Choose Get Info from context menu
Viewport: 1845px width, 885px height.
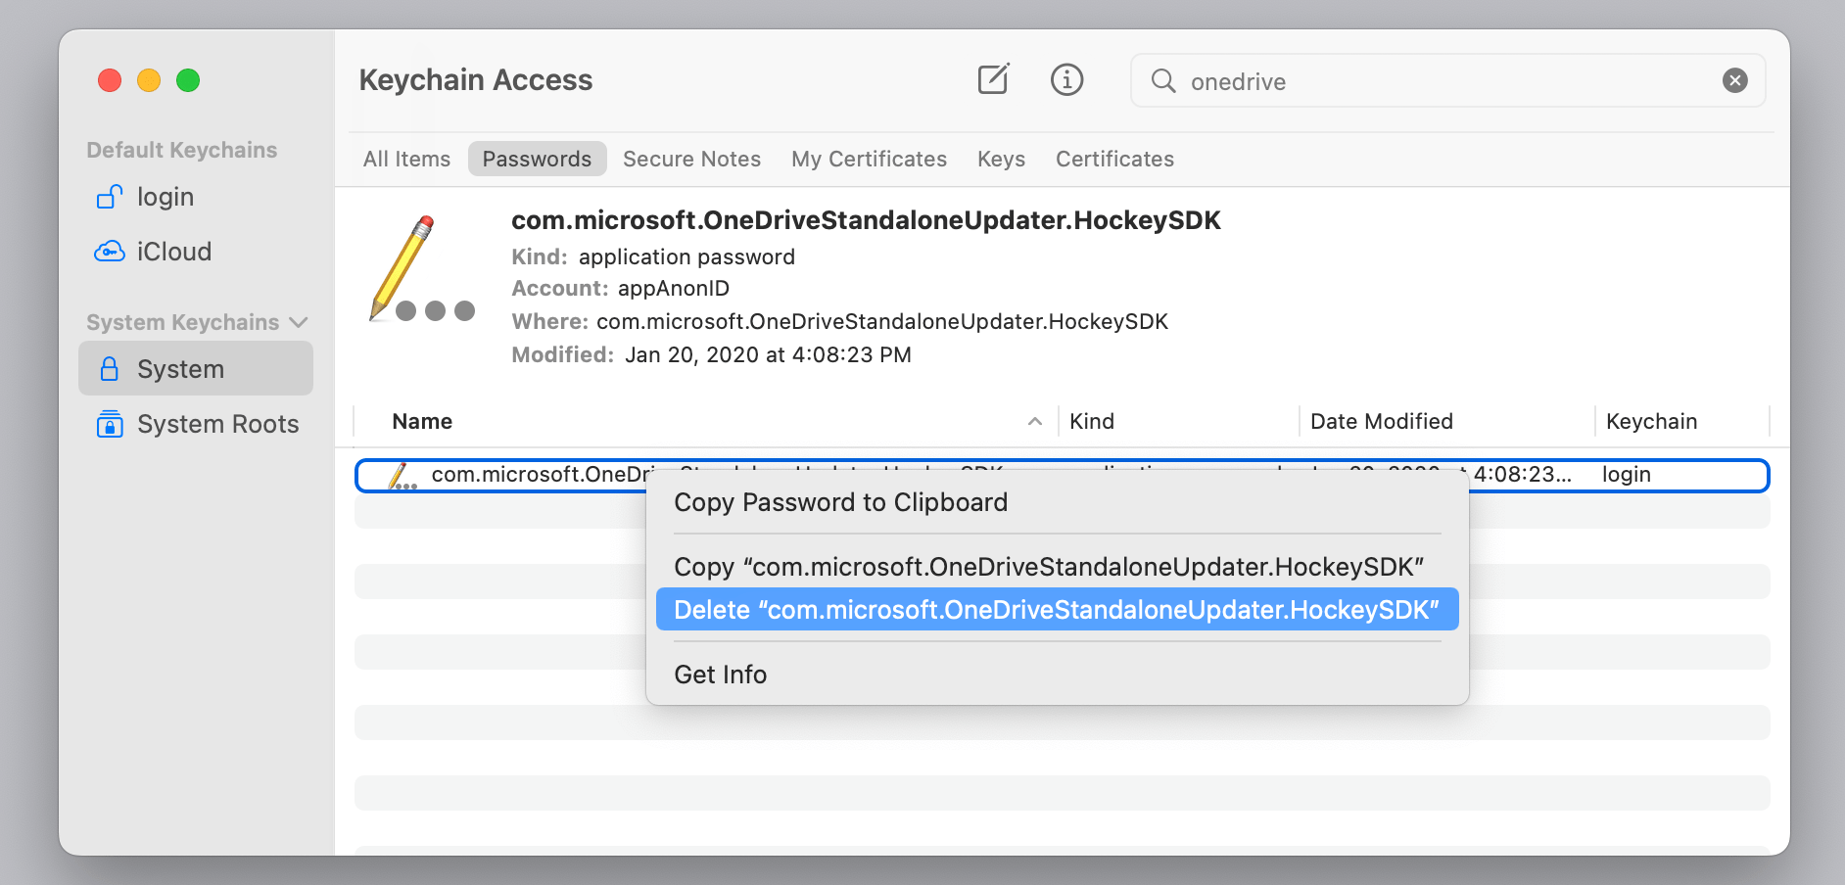[1058, 675]
